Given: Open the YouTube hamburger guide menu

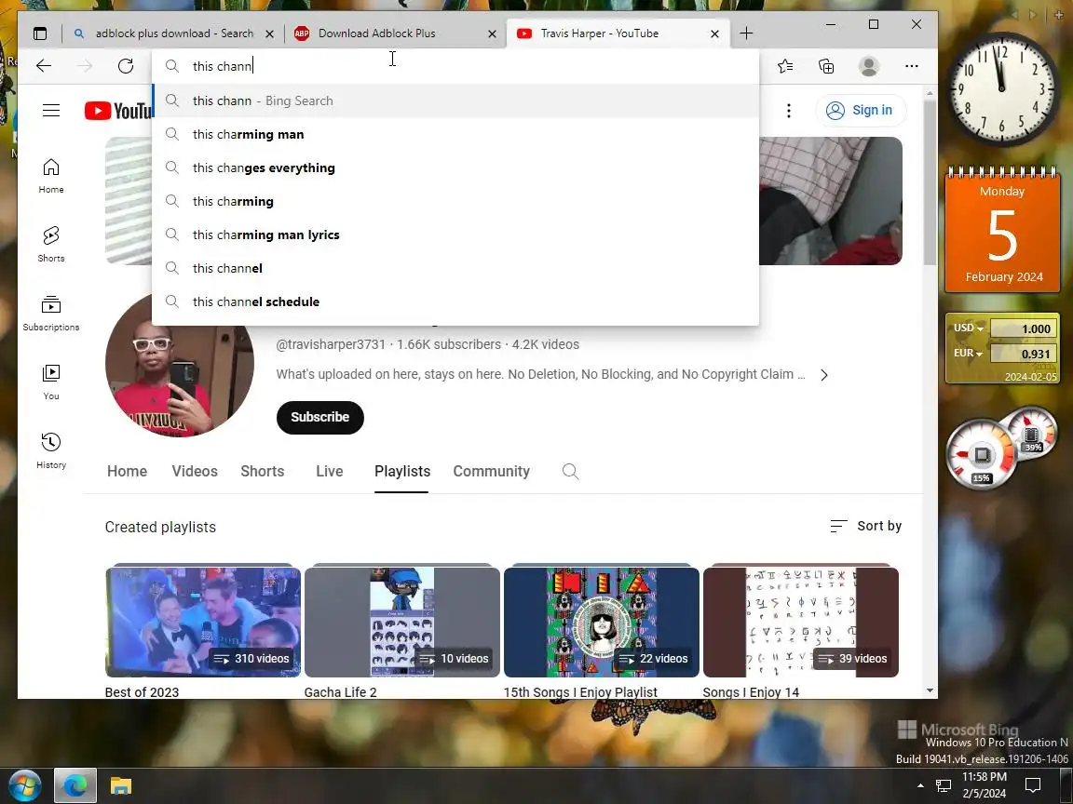Looking at the screenshot, I should click(51, 110).
